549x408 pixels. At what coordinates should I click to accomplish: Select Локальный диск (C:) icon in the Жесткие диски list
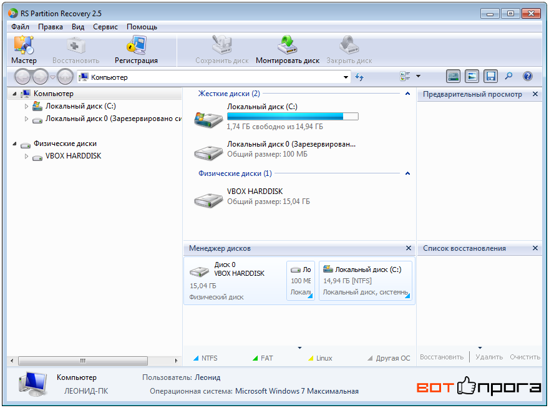pos(208,119)
